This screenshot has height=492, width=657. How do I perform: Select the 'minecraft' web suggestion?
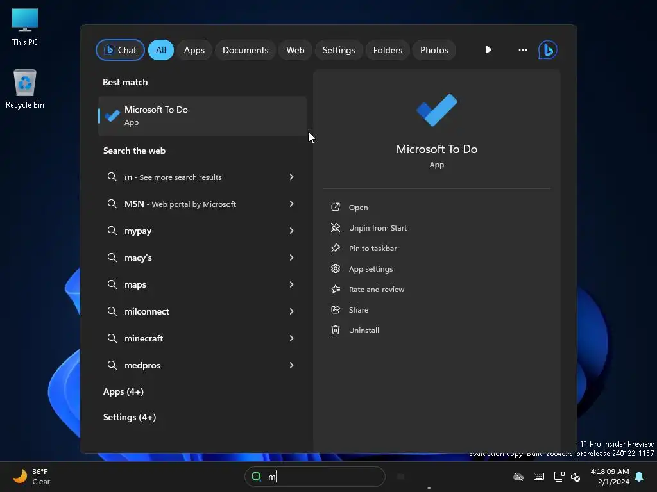pyautogui.click(x=202, y=338)
